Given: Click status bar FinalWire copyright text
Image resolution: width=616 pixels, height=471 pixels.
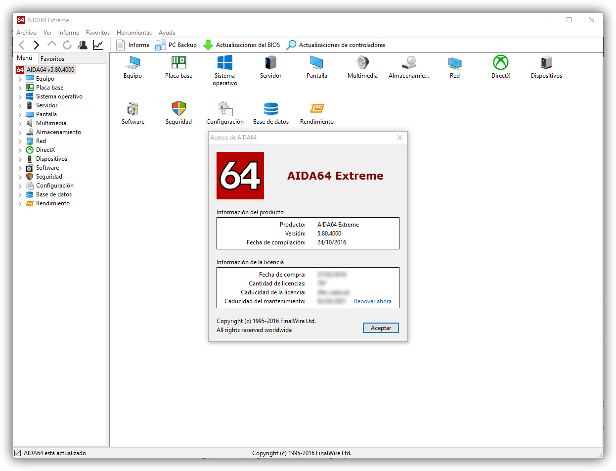Looking at the screenshot, I should pyautogui.click(x=302, y=453).
